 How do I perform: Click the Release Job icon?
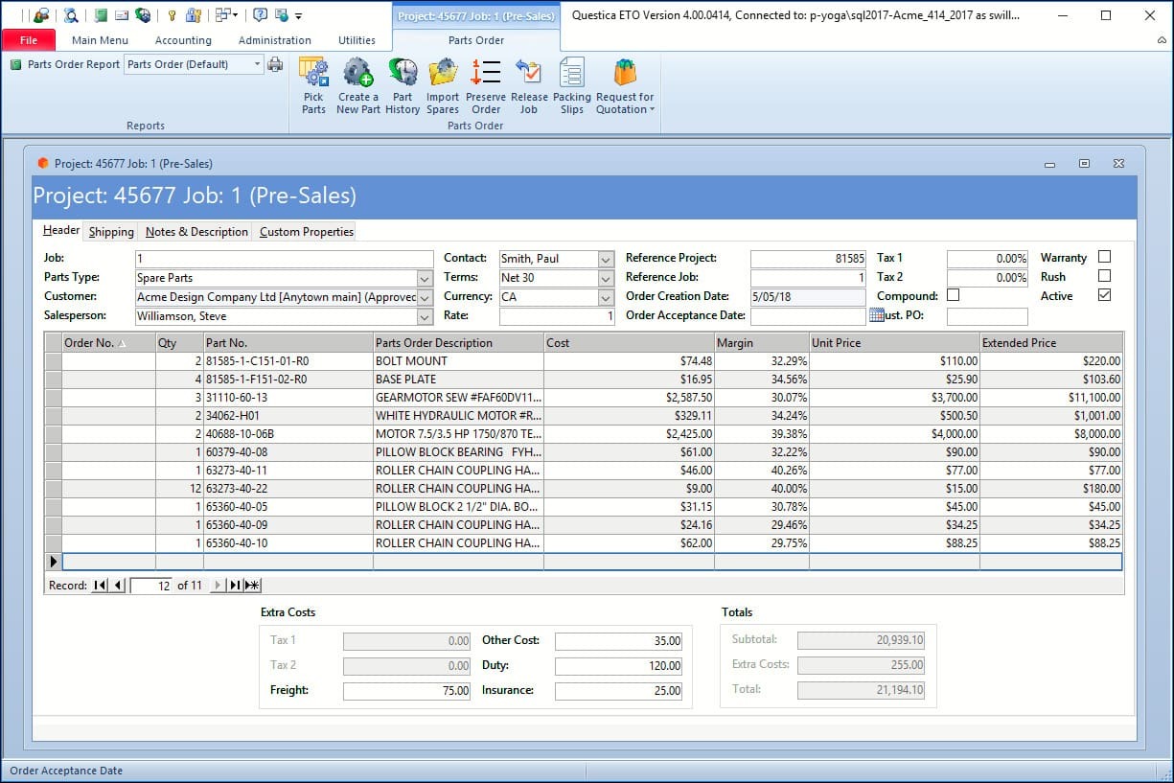coord(529,84)
